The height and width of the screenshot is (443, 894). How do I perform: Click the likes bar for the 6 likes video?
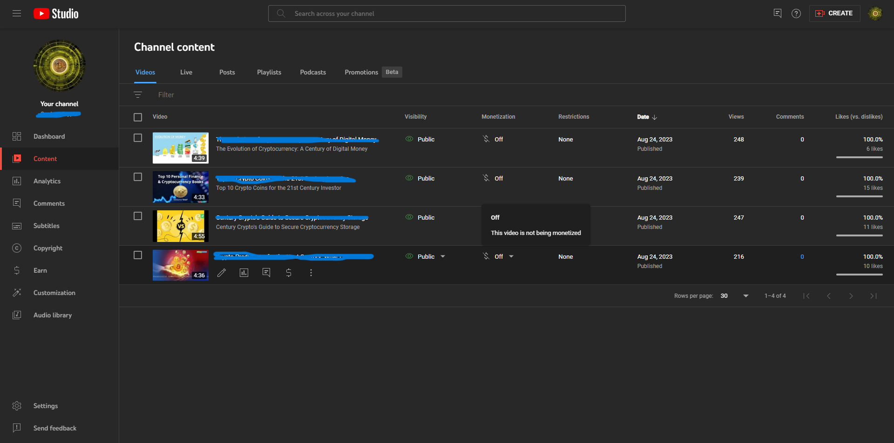coord(860,157)
